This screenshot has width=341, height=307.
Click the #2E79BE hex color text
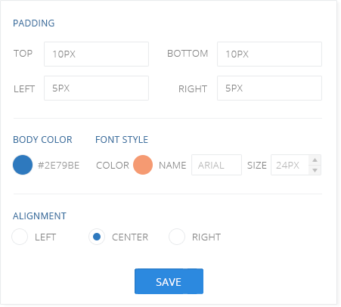pyautogui.click(x=58, y=166)
